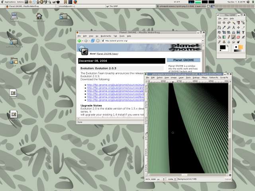255x191 pixels.
Task: Open the active brush selector in toolbox
Action: coord(236,47)
